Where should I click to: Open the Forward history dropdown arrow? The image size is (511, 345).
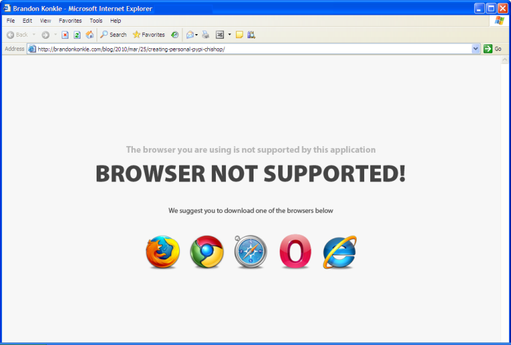click(x=56, y=35)
